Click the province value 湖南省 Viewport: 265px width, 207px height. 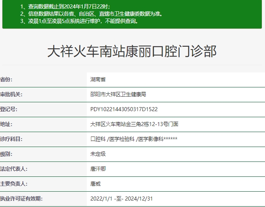(x=98, y=79)
